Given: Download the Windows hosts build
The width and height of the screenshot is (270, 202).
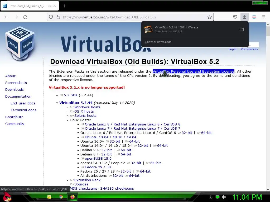Looking at the screenshot, I should [87, 107].
